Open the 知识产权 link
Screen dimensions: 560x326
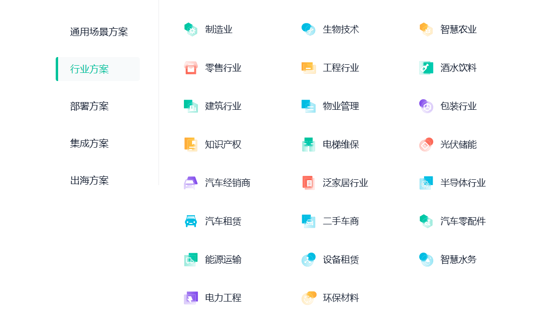(223, 144)
